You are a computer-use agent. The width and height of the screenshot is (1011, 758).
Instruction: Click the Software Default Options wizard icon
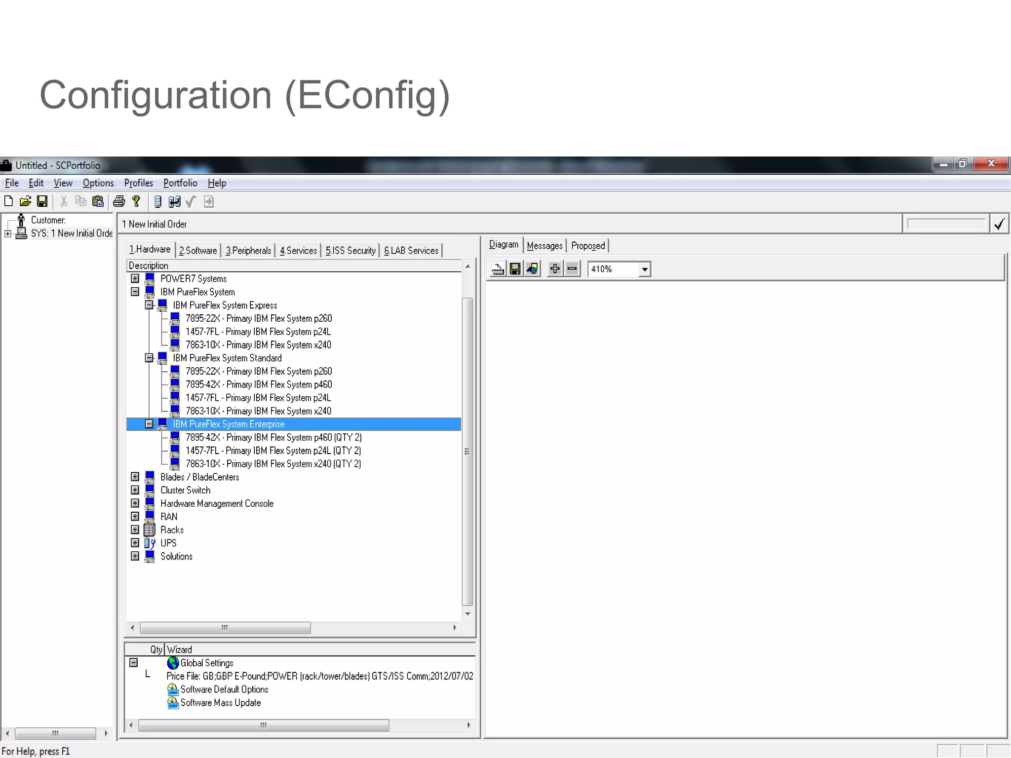point(173,689)
